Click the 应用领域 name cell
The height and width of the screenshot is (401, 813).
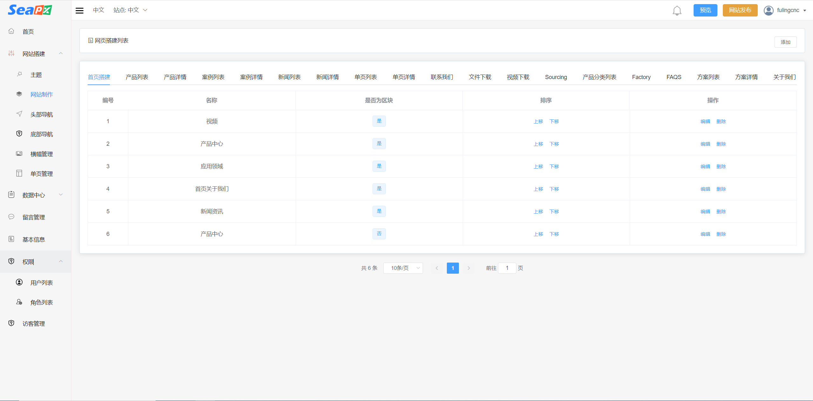click(x=212, y=166)
